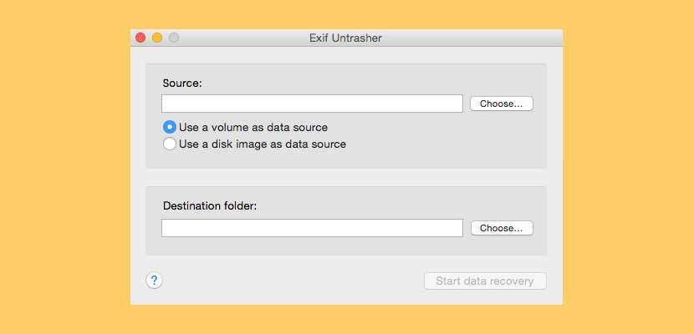
Task: Focus the Source path text field
Action: [312, 104]
